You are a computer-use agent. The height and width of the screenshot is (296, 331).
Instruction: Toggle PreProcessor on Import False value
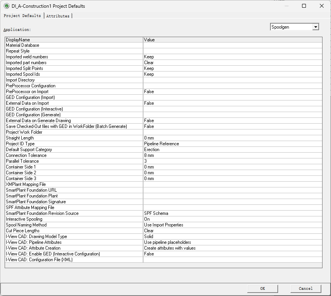tap(232, 92)
